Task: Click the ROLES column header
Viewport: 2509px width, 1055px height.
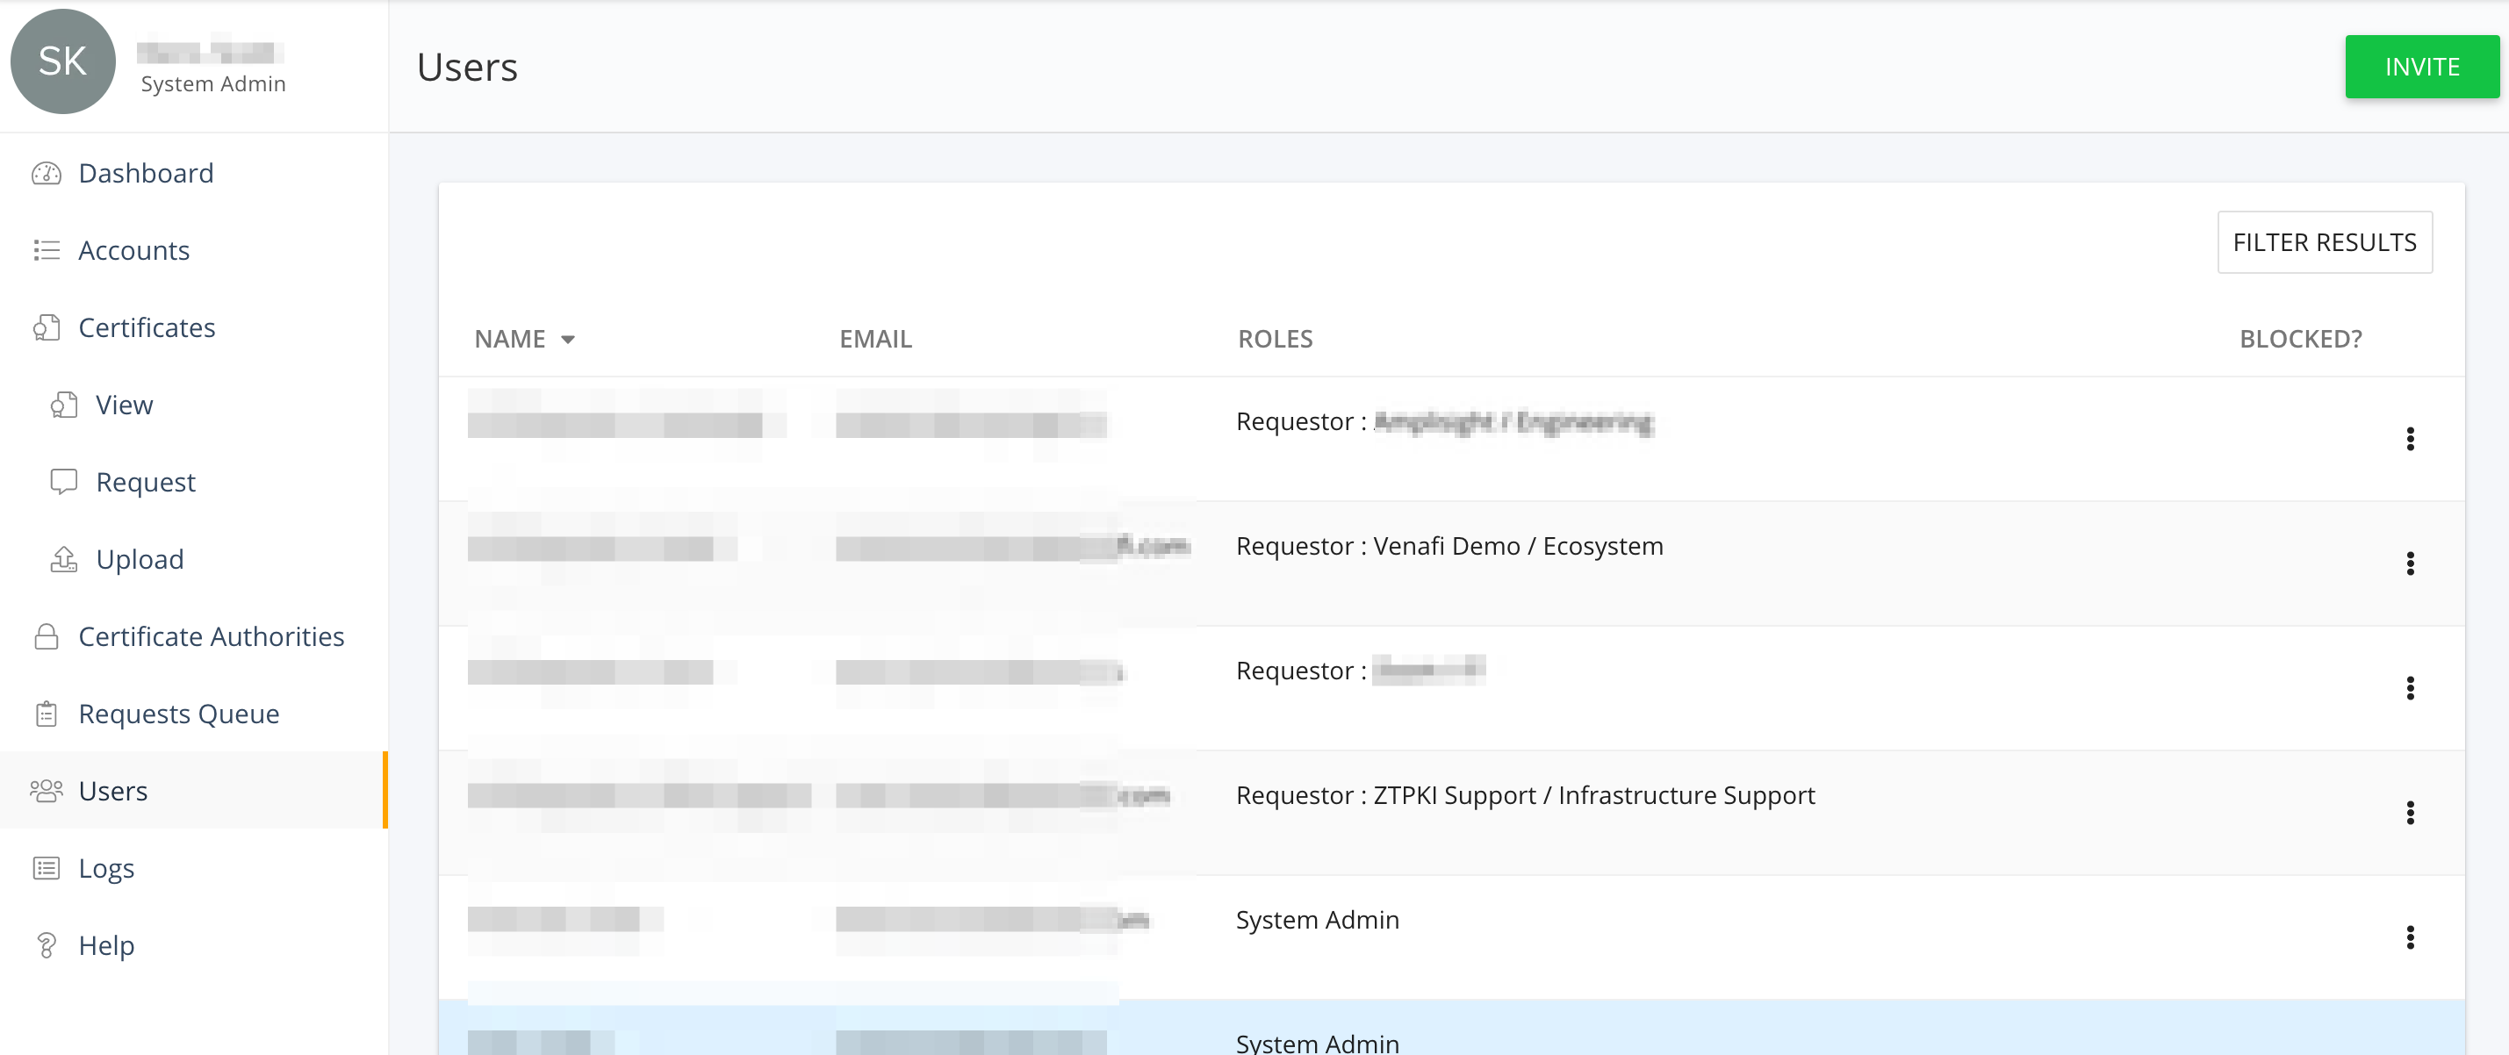Action: coord(1275,339)
